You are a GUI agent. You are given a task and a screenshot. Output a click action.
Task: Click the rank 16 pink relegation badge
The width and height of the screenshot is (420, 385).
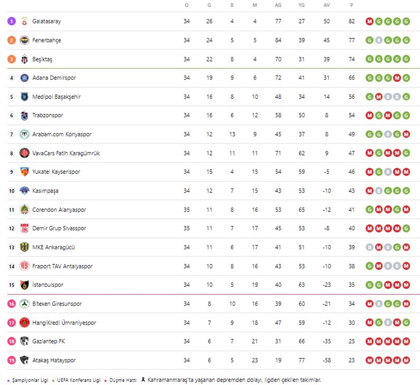click(x=12, y=304)
